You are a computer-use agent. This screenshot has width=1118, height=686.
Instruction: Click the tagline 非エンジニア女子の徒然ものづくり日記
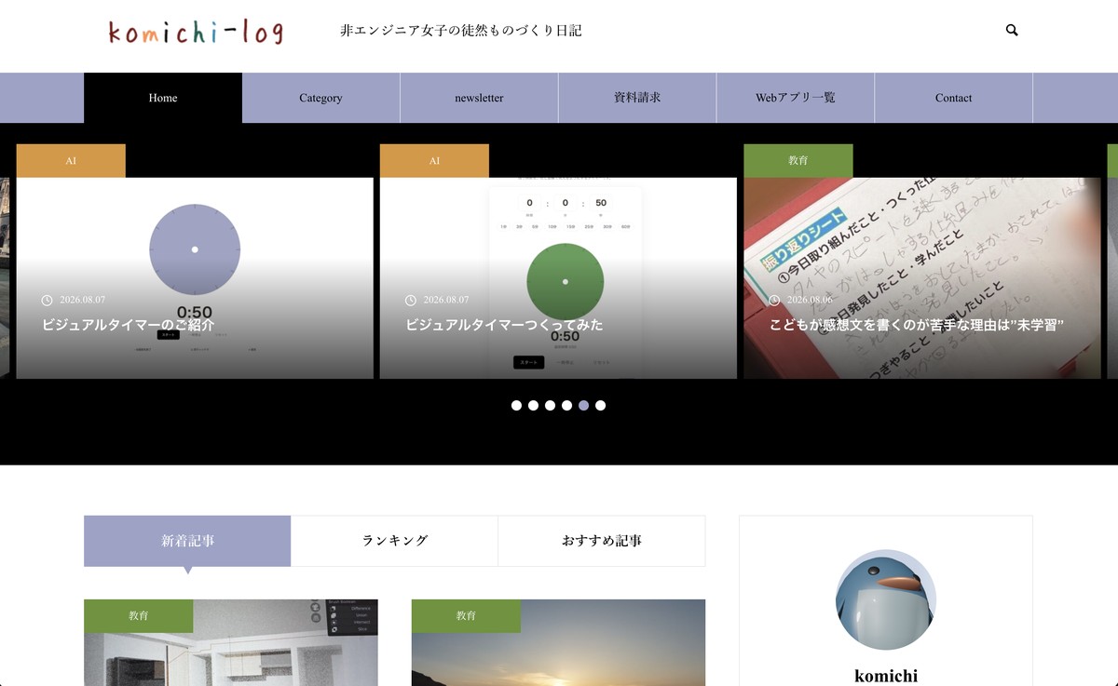point(461,31)
